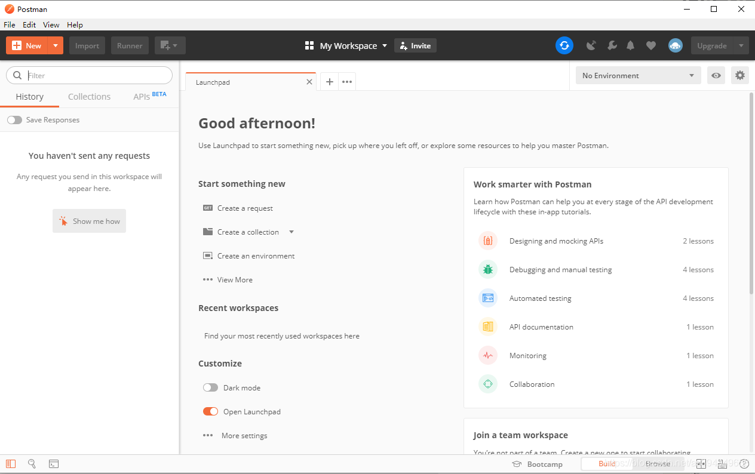The image size is (755, 474).
Task: Click the Upgrade button
Action: click(712, 45)
